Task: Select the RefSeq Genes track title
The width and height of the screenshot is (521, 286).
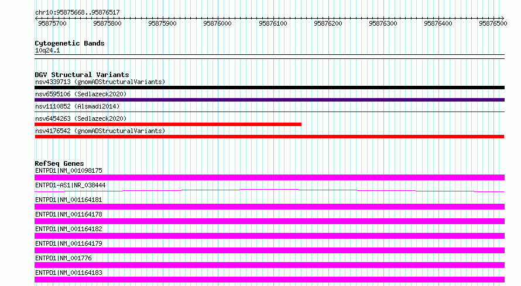Action: (x=59, y=163)
